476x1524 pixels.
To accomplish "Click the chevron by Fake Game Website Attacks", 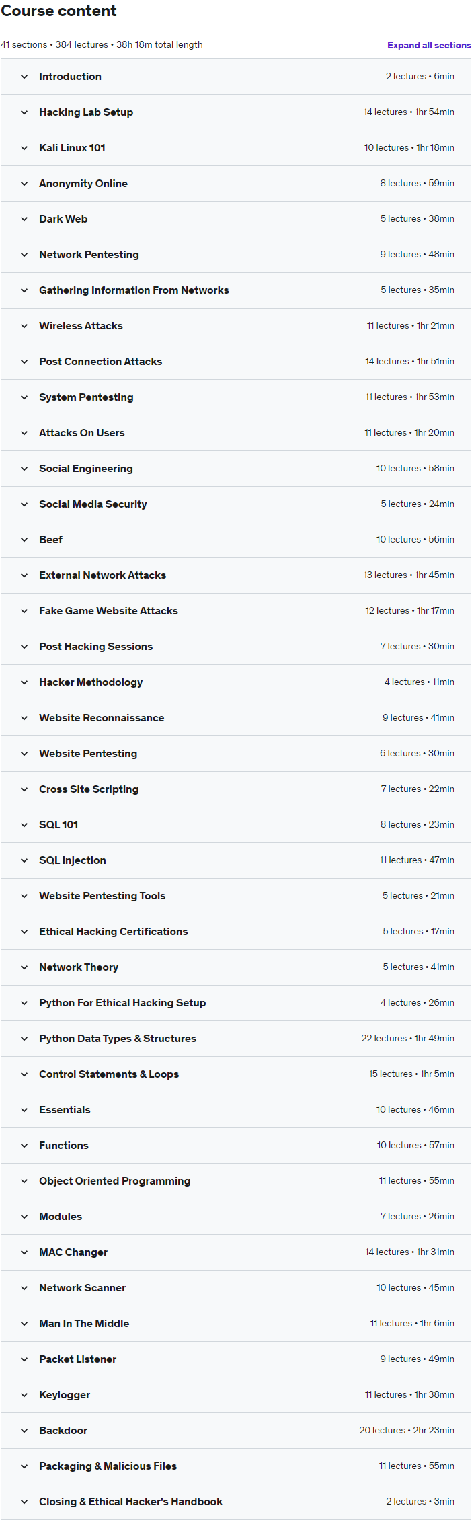I will click(24, 611).
